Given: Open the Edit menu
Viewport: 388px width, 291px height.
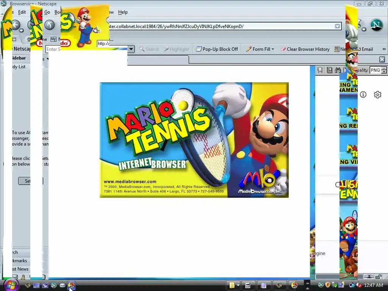Looking at the screenshot, I should click(x=22, y=12).
